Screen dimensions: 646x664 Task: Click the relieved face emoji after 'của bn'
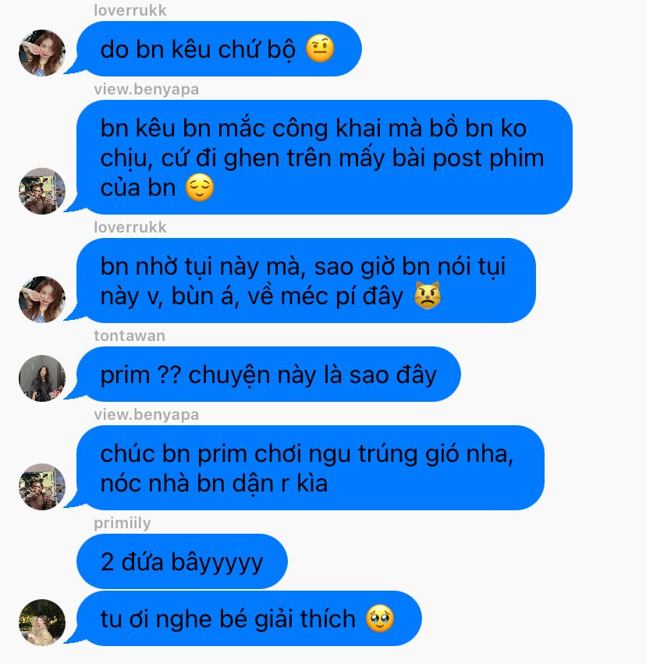point(200,188)
